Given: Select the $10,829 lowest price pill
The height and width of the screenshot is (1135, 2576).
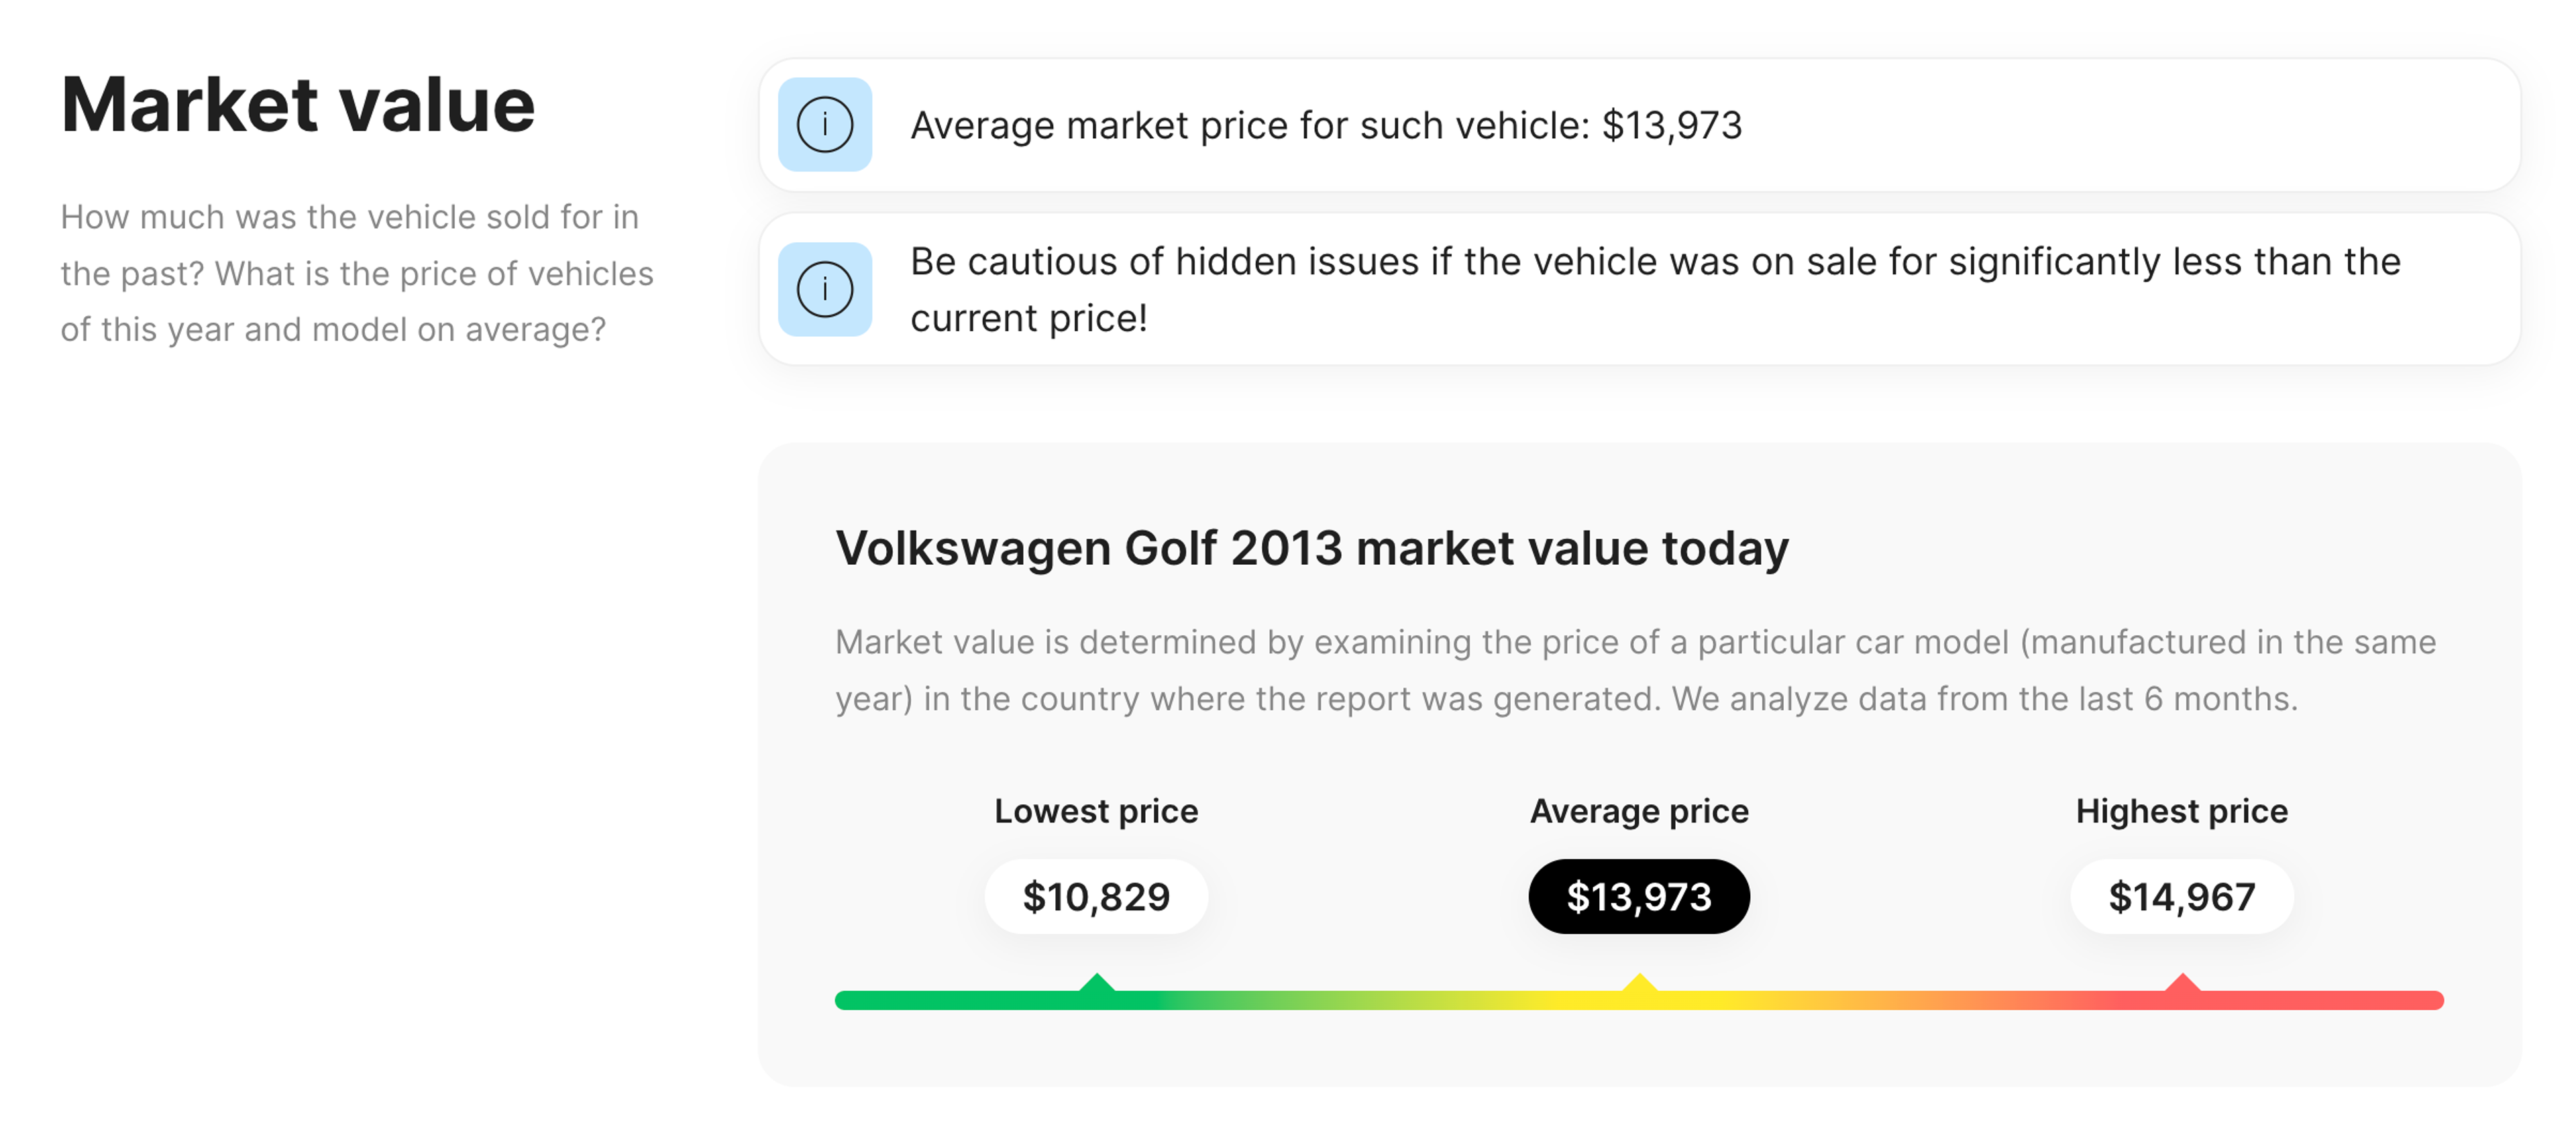Looking at the screenshot, I should click(1096, 897).
